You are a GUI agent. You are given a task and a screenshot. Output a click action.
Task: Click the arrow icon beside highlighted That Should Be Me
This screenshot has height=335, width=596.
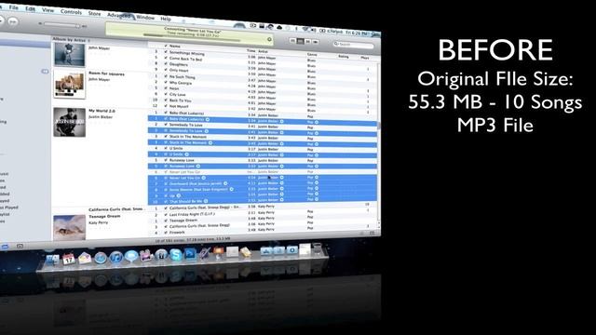pyautogui.click(x=206, y=201)
